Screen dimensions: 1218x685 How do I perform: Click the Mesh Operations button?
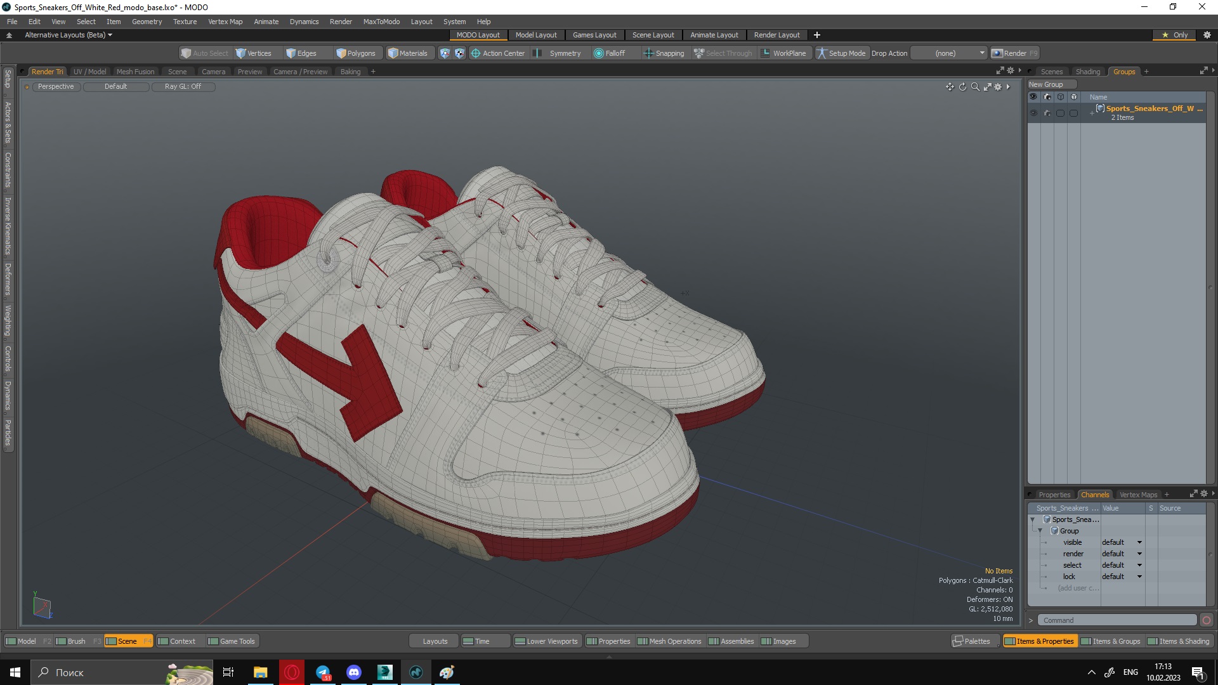(x=669, y=641)
